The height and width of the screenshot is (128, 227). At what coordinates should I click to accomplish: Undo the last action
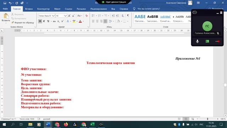pyautogui.click(x=10, y=3)
